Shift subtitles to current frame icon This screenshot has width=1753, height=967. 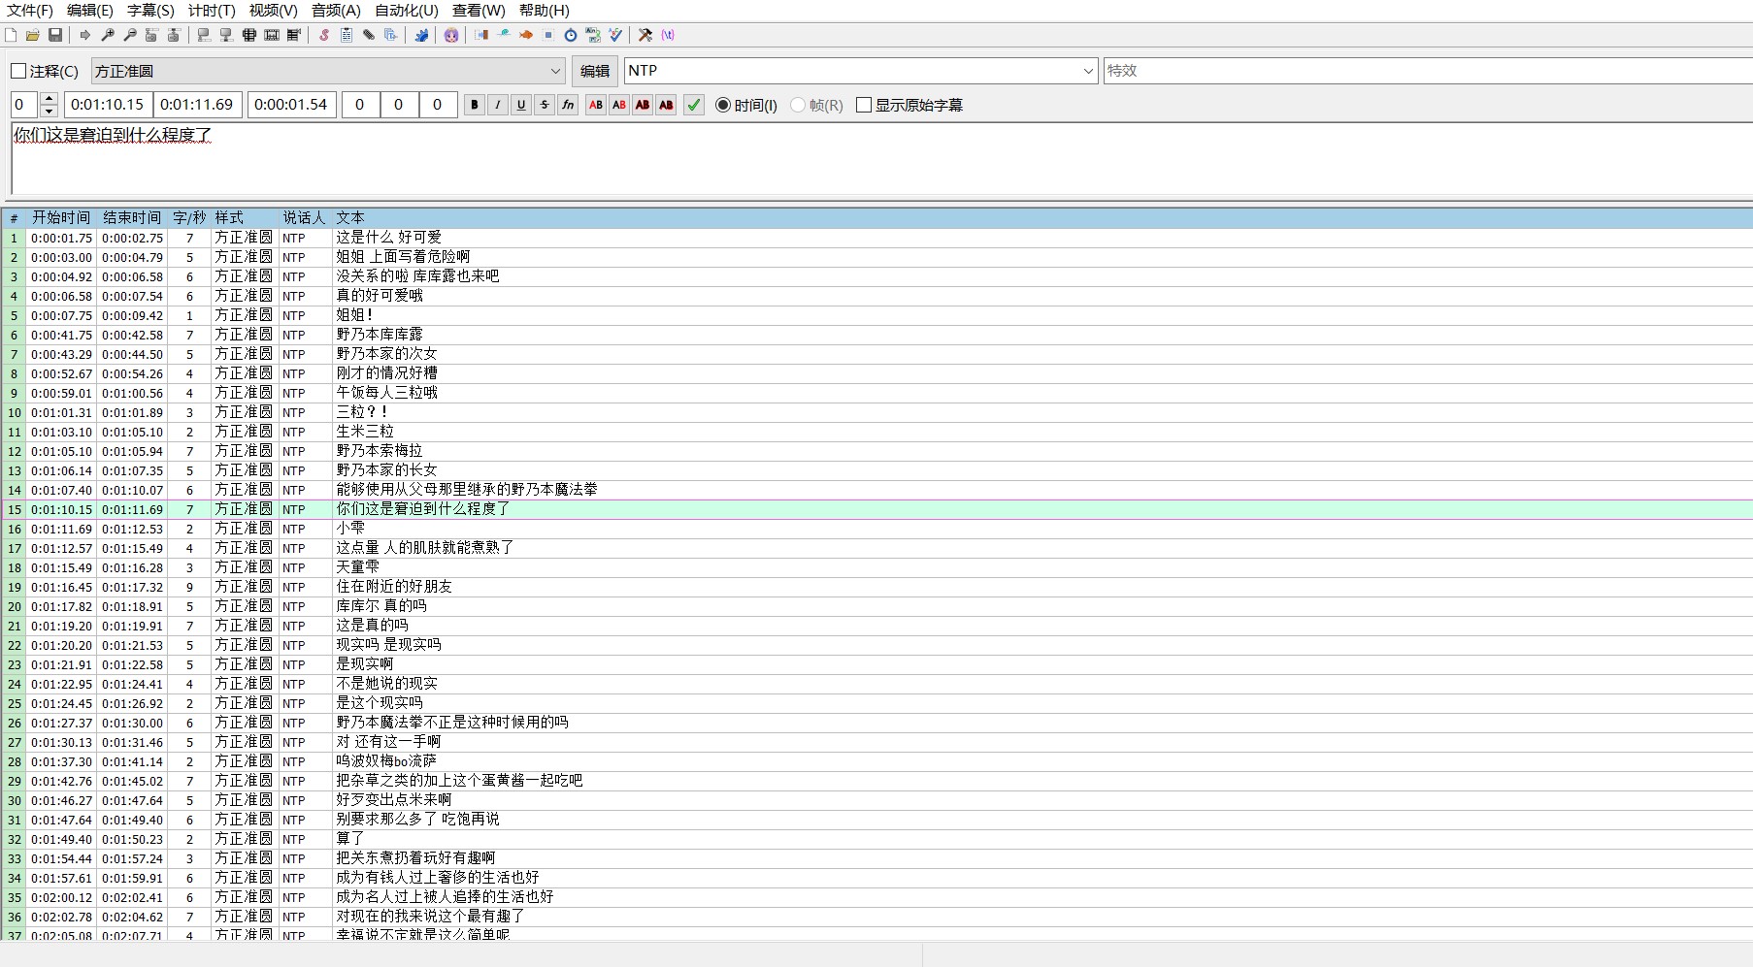pos(294,35)
